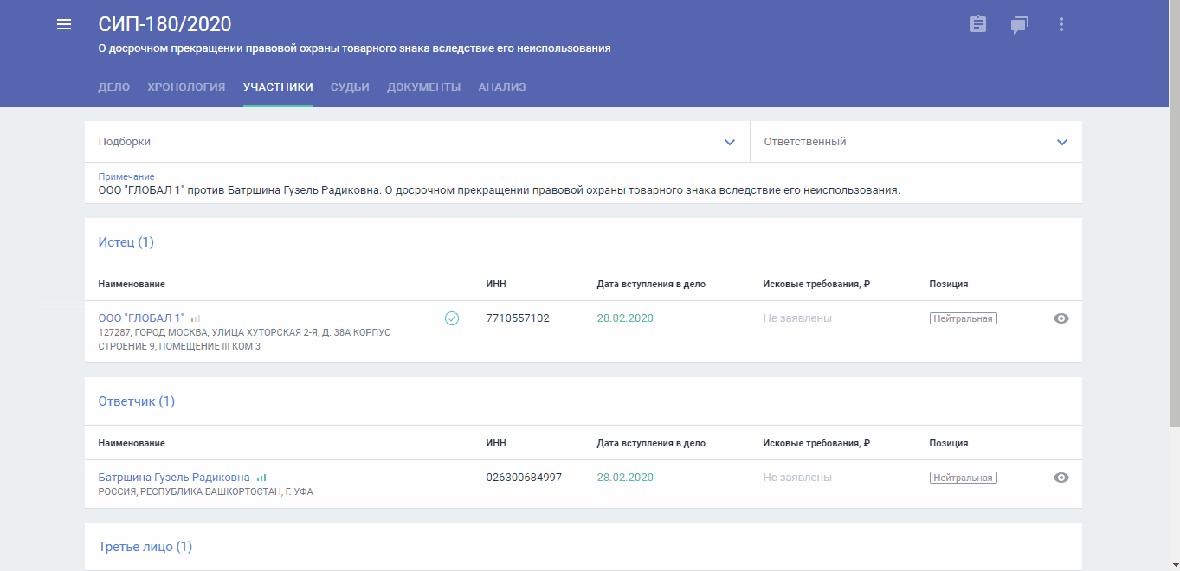Click Не заявлены in the ООО "ГЛОБАЛ 1" row

pyautogui.click(x=797, y=318)
